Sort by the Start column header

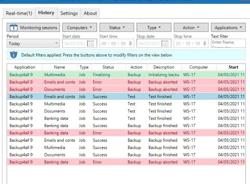pyautogui.click(x=233, y=67)
